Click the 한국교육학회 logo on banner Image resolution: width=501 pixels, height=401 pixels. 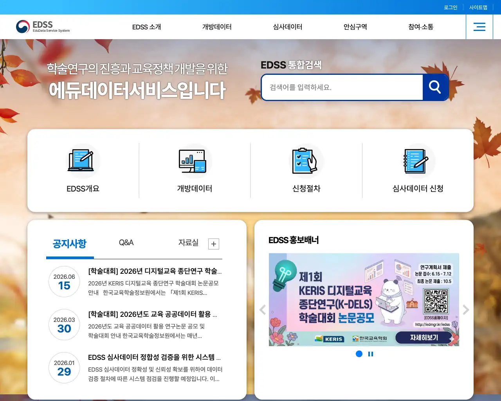(369, 339)
